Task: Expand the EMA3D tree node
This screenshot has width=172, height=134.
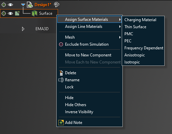Action: pyautogui.click(x=23, y=29)
